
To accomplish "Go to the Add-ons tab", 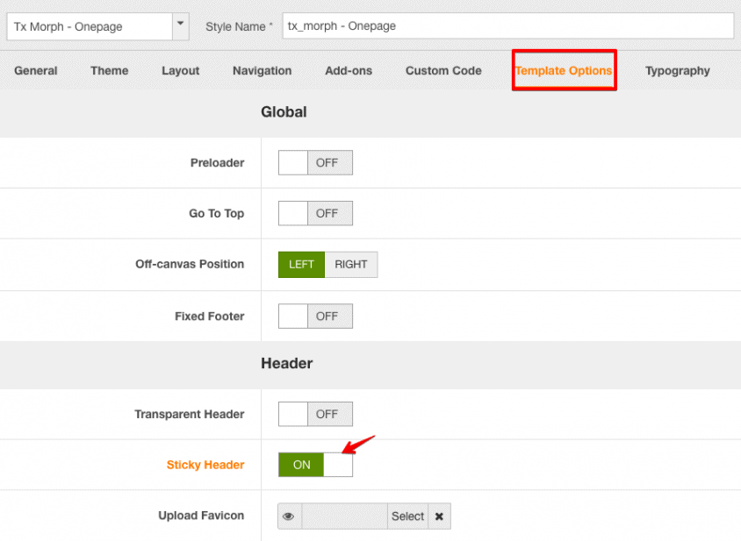I will click(x=349, y=71).
